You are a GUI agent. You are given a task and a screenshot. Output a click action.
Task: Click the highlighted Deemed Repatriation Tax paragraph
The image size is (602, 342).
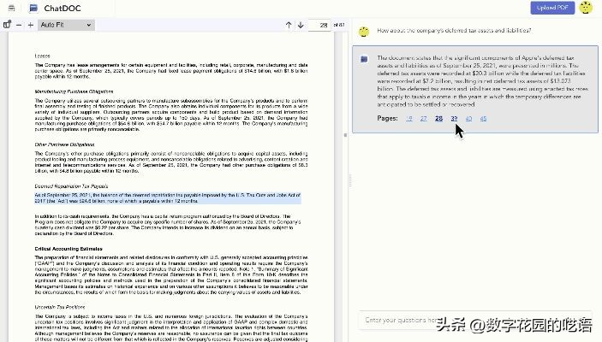point(168,198)
